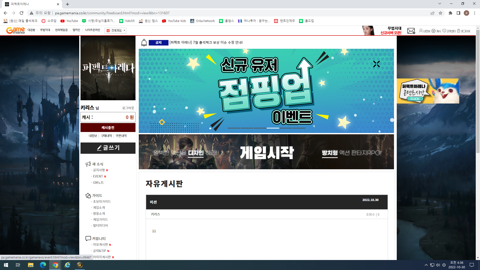This screenshot has height=270, width=480.
Task: Show hidden system tray icons
Action: [x=426, y=265]
